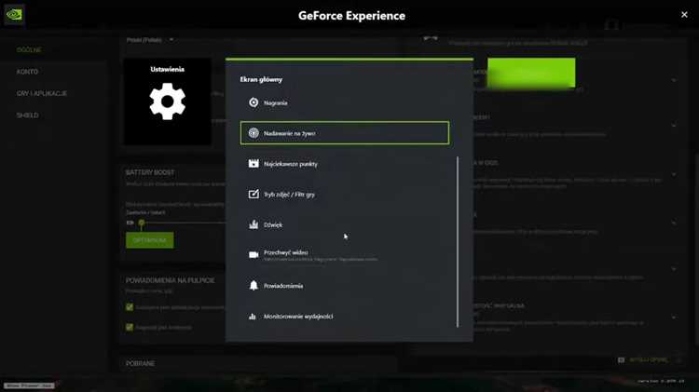Screen dimensions: 699x392
Task: Click the feedback icon beside the green link
Action: pyautogui.click(x=621, y=360)
